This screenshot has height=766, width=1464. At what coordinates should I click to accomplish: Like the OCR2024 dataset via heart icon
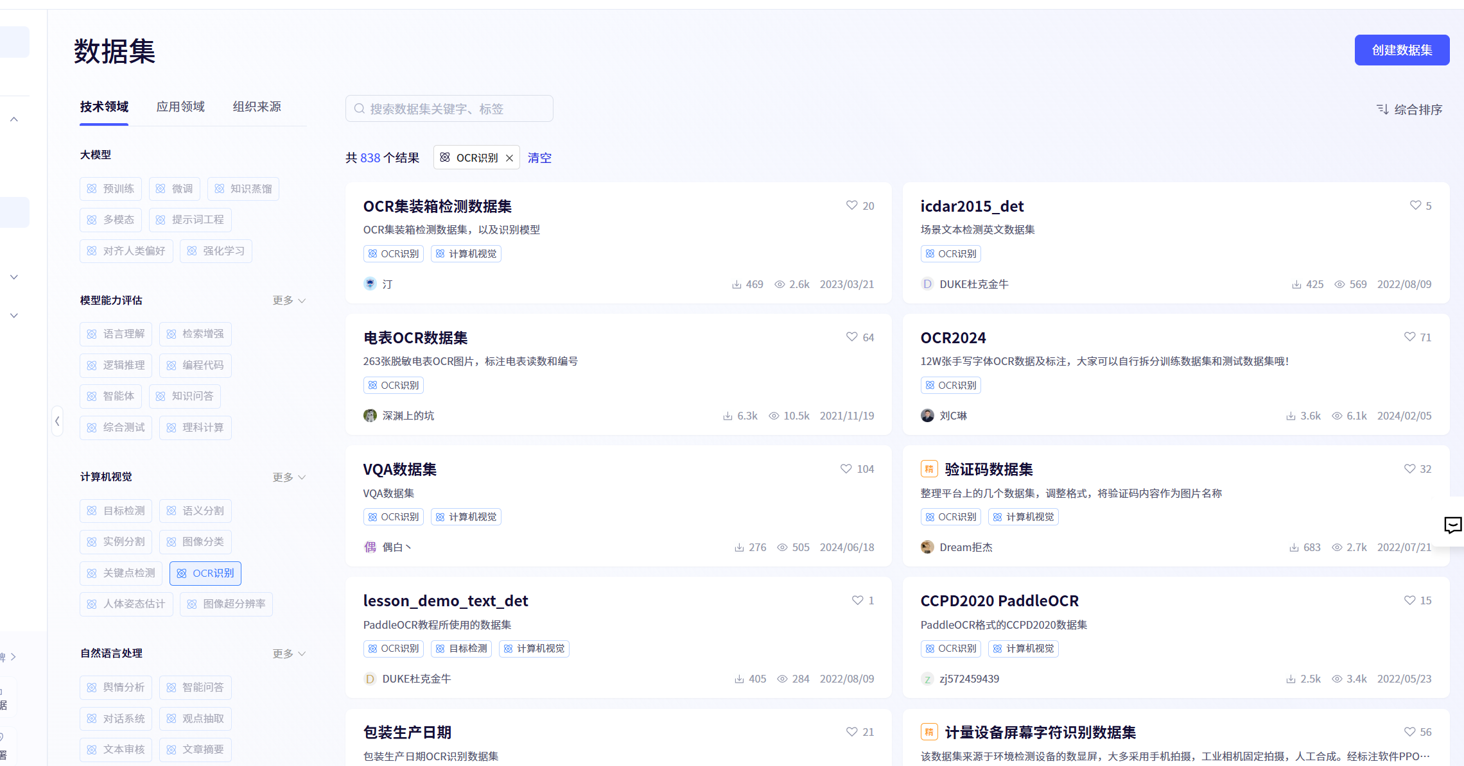tap(1409, 337)
